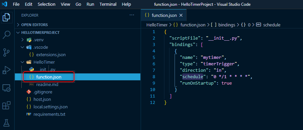
Task: Open local.settings.json in the explorer
Action: [x=78, y=107]
